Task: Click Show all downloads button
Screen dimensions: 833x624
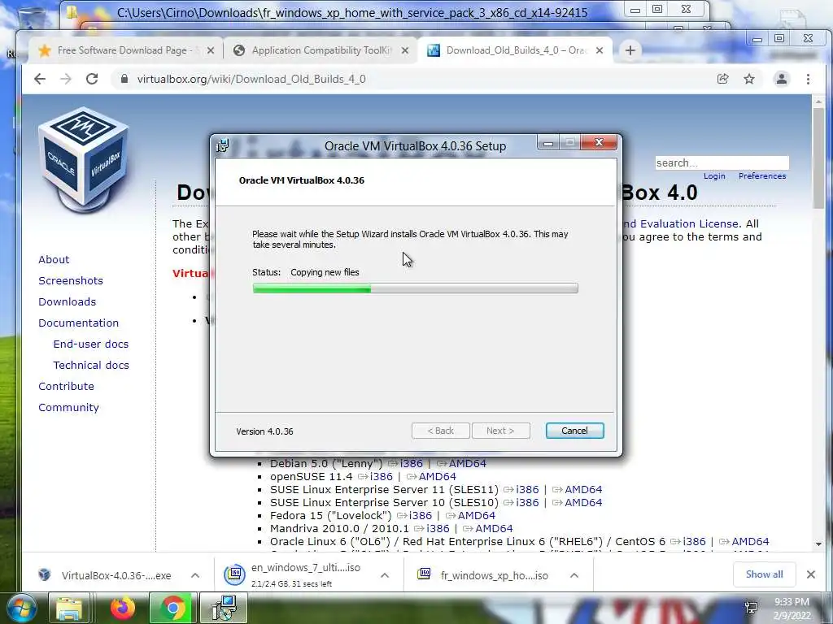Action: tap(764, 574)
